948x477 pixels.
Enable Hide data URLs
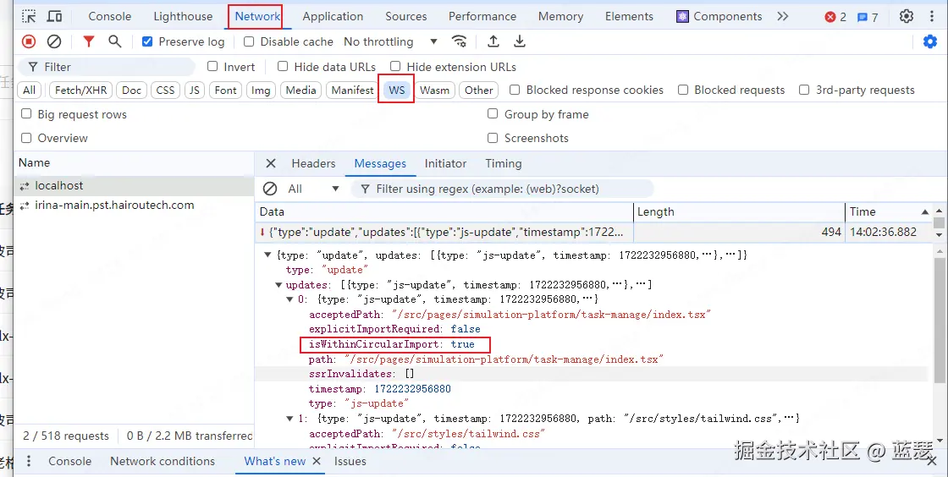point(283,67)
